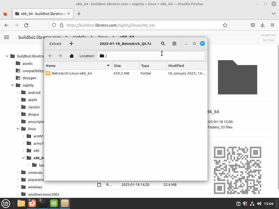This screenshot has height=209, width=279.
Task: Expand the apple tree folder
Action: [x=18, y=100]
